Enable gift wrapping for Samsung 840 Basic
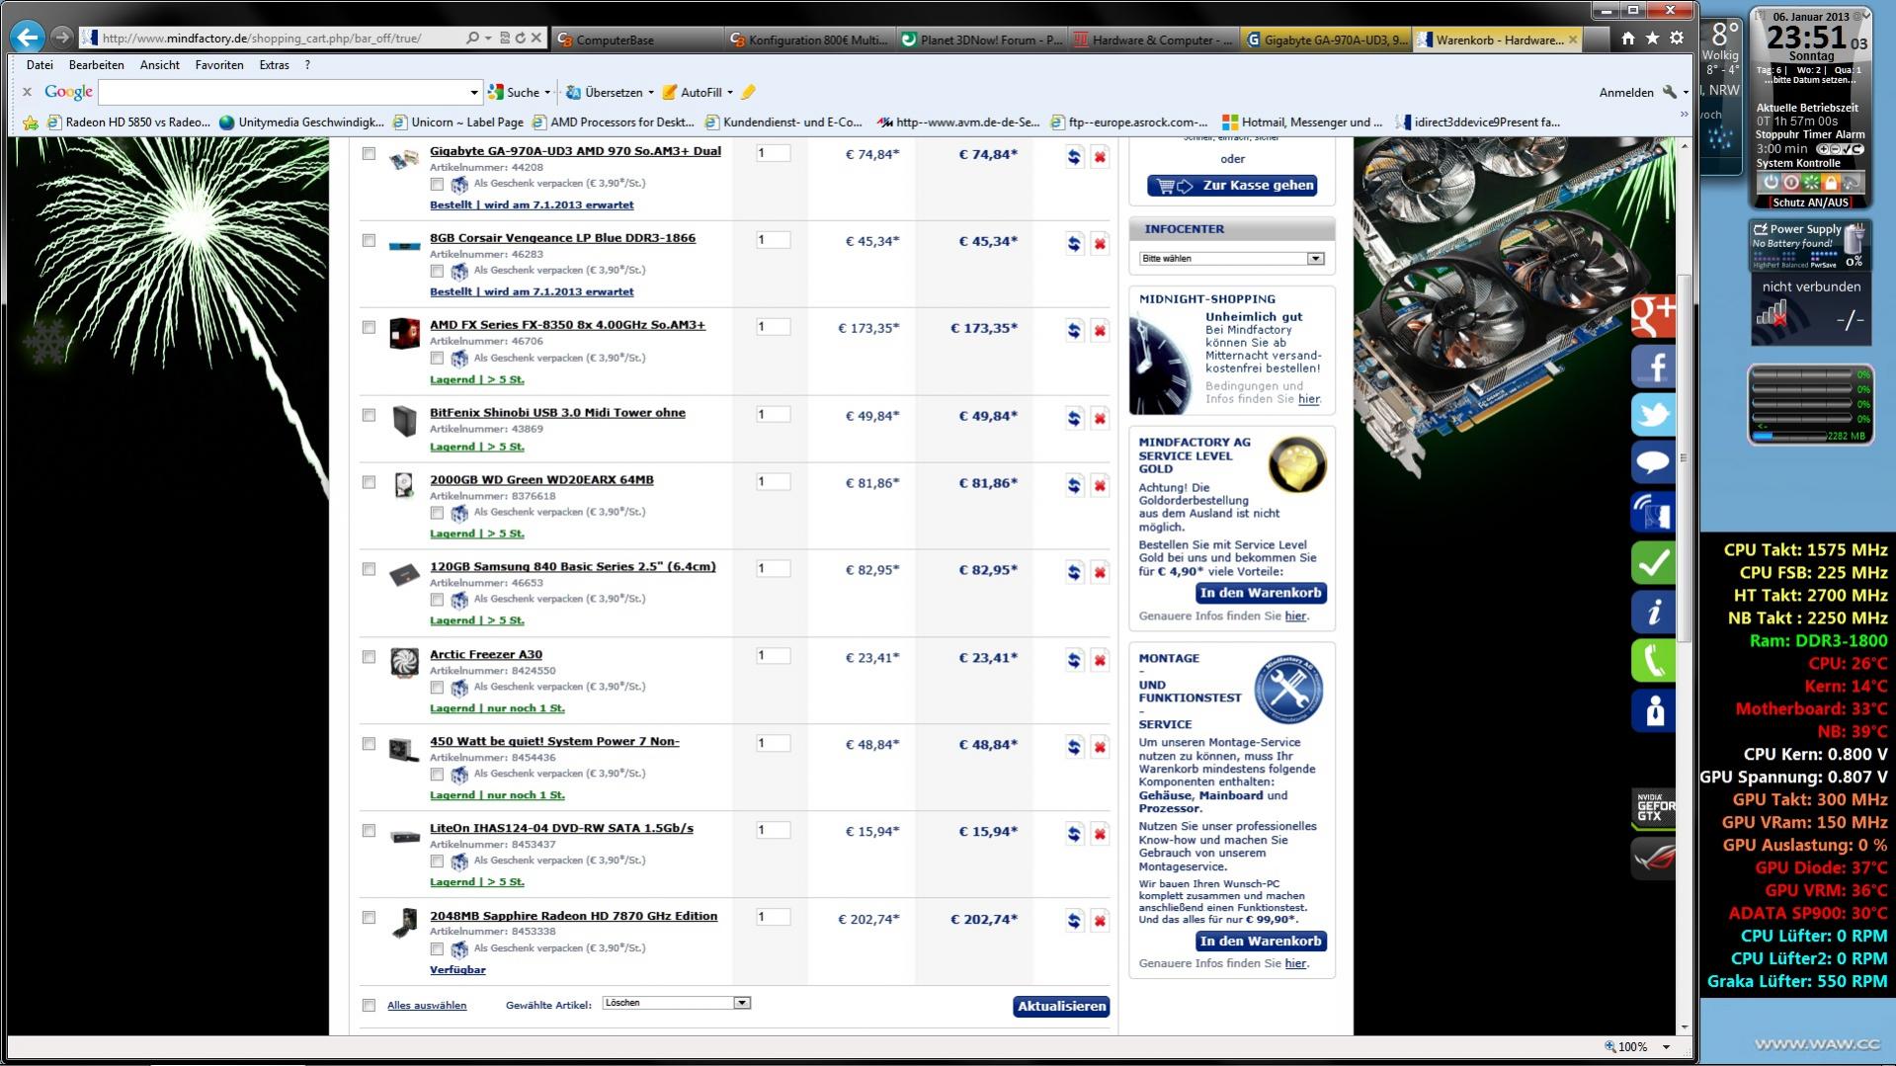 (x=437, y=600)
